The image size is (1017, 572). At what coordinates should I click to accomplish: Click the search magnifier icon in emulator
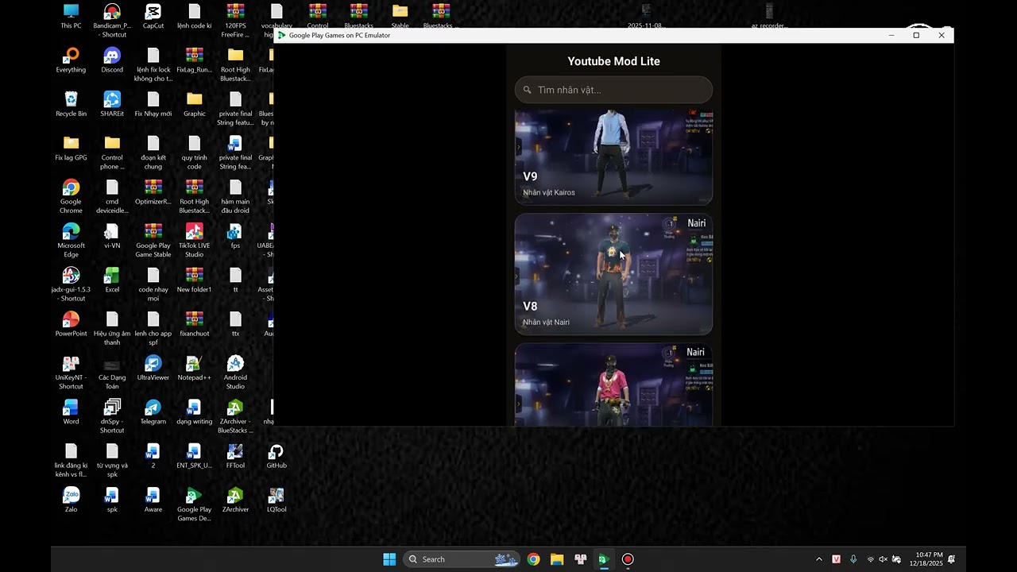527,90
